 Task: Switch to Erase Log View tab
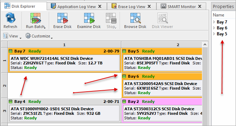(x=132, y=6)
